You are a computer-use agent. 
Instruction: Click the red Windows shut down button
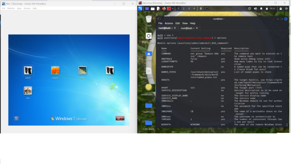(118, 118)
